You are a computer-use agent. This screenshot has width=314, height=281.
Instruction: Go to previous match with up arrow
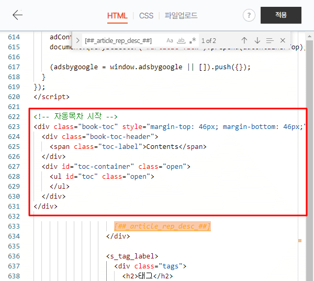pos(244,40)
